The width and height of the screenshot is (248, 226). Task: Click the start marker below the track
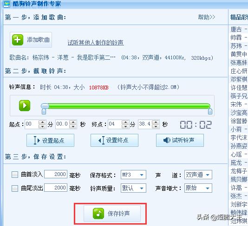44,111
